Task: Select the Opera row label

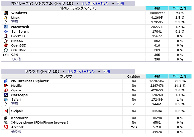Action: (x=16, y=90)
